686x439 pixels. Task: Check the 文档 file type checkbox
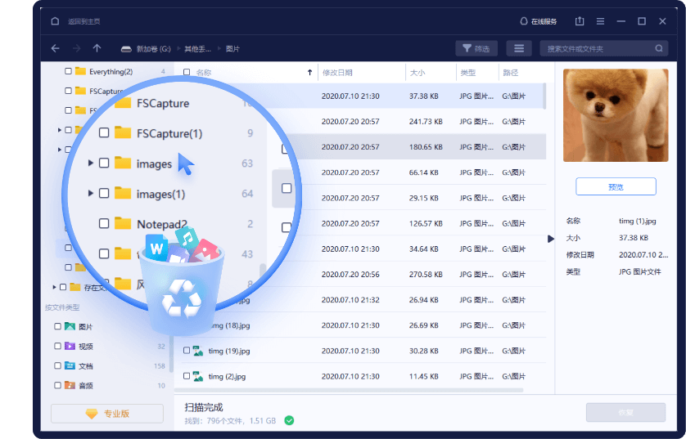tap(57, 366)
